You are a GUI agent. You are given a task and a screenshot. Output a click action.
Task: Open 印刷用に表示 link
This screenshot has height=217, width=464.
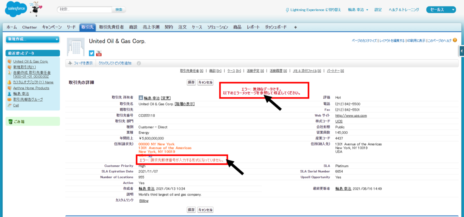[x=416, y=40]
